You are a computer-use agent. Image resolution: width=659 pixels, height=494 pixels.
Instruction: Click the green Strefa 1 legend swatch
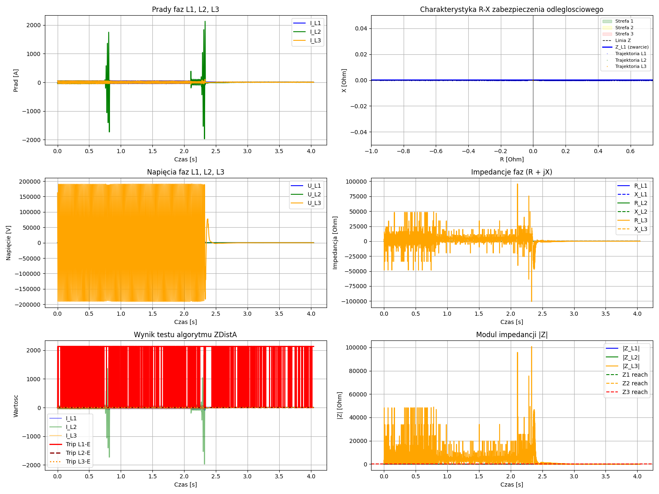click(607, 21)
